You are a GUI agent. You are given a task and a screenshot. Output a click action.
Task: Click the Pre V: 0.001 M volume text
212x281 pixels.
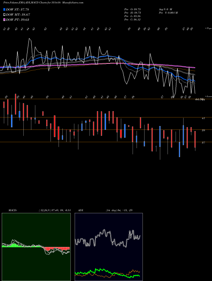(x=168, y=13)
